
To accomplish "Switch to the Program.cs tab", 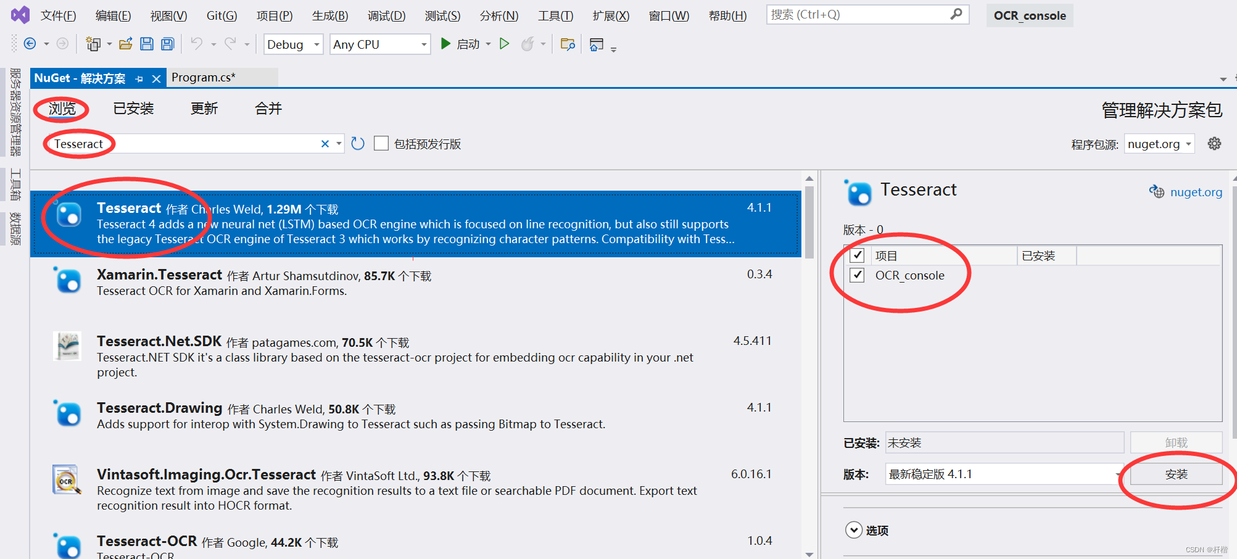I will (x=204, y=78).
